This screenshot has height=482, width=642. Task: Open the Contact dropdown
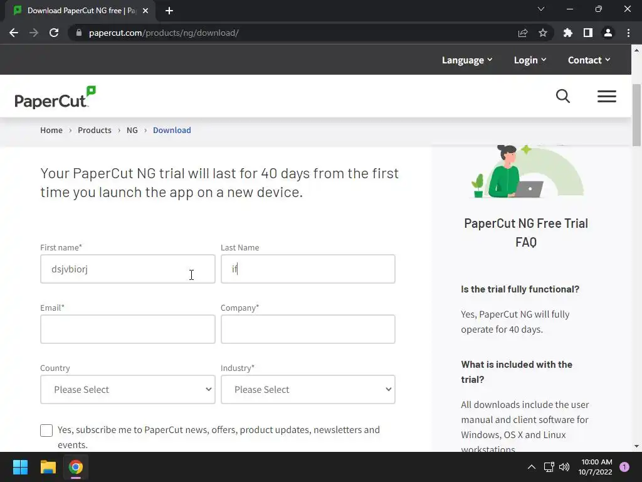click(589, 60)
